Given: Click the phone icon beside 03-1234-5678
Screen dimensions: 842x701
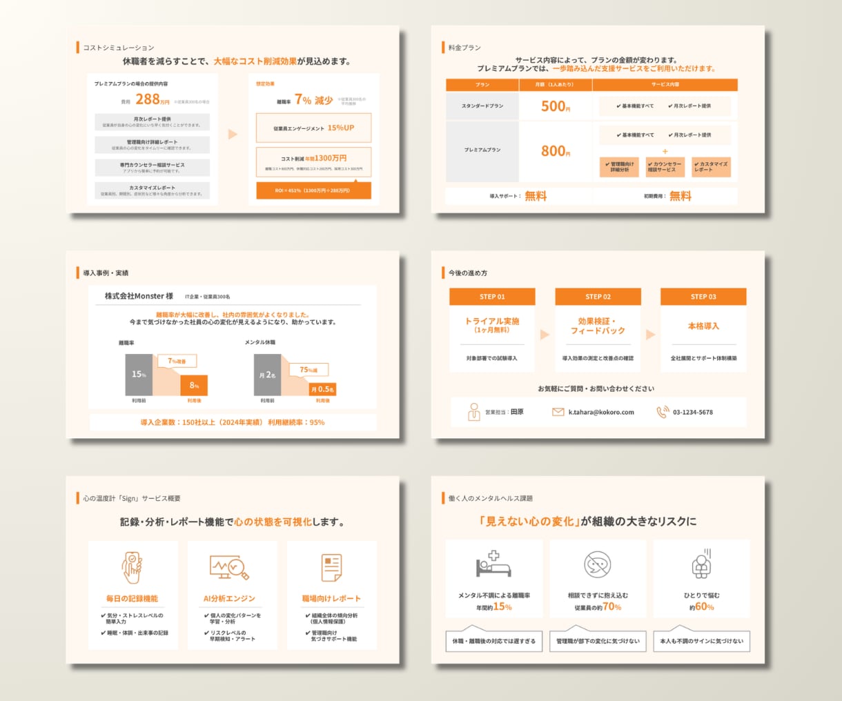Looking at the screenshot, I should point(663,412).
